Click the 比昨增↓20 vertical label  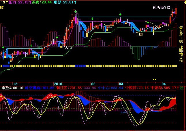tap(181, 54)
